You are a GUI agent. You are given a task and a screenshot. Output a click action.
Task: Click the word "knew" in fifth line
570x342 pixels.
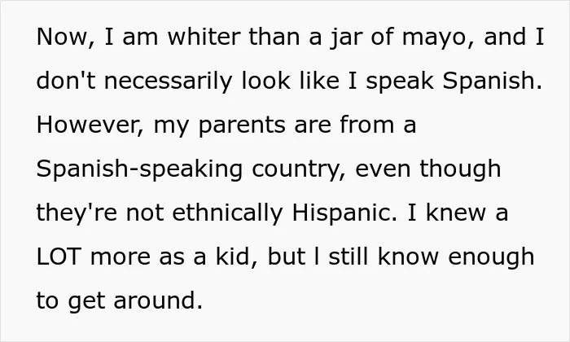[456, 213]
